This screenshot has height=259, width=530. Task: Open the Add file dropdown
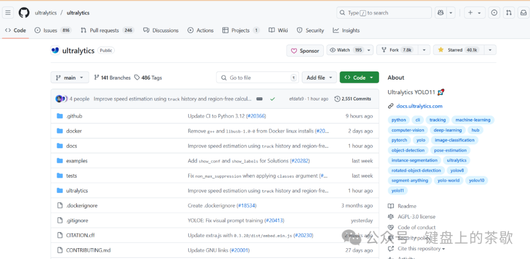tap(319, 77)
